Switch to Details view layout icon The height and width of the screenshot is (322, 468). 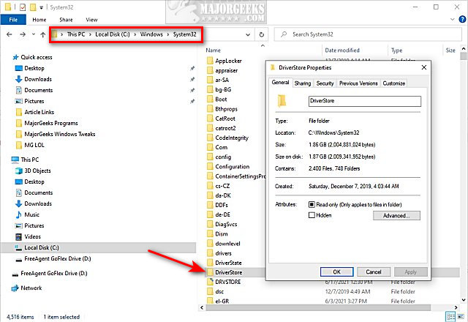coord(450,316)
